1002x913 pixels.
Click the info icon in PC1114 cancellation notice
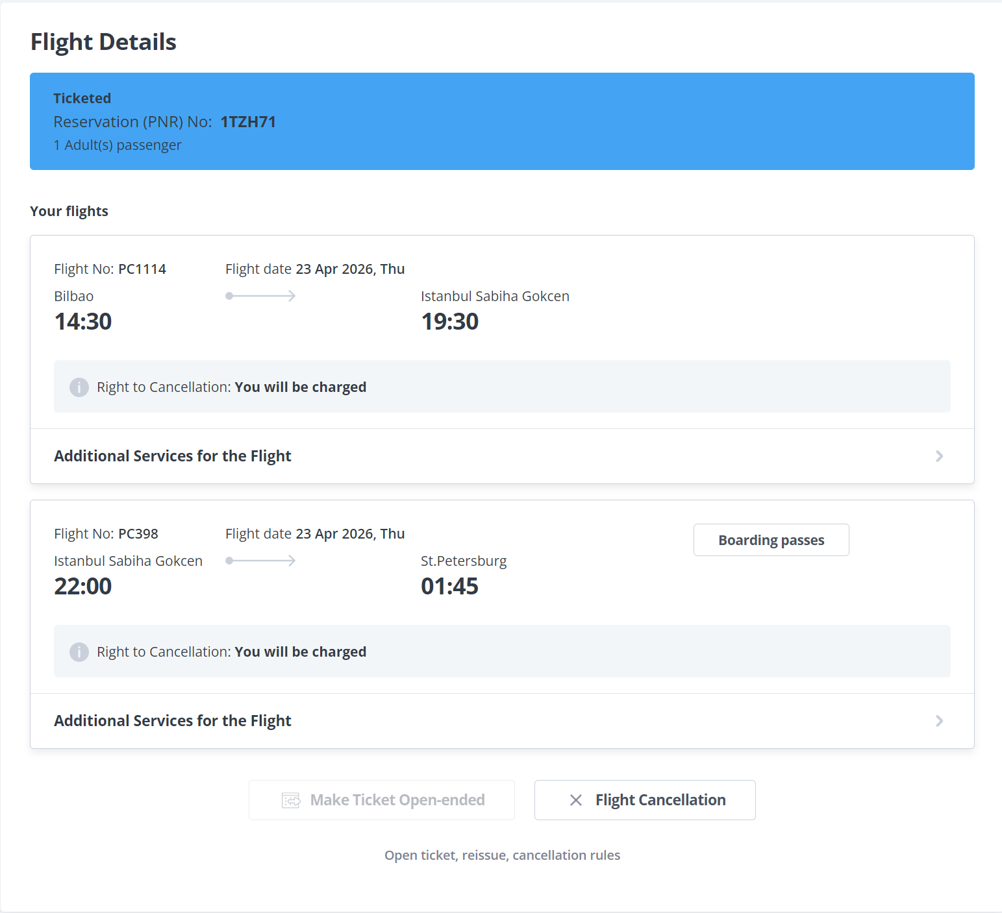79,387
